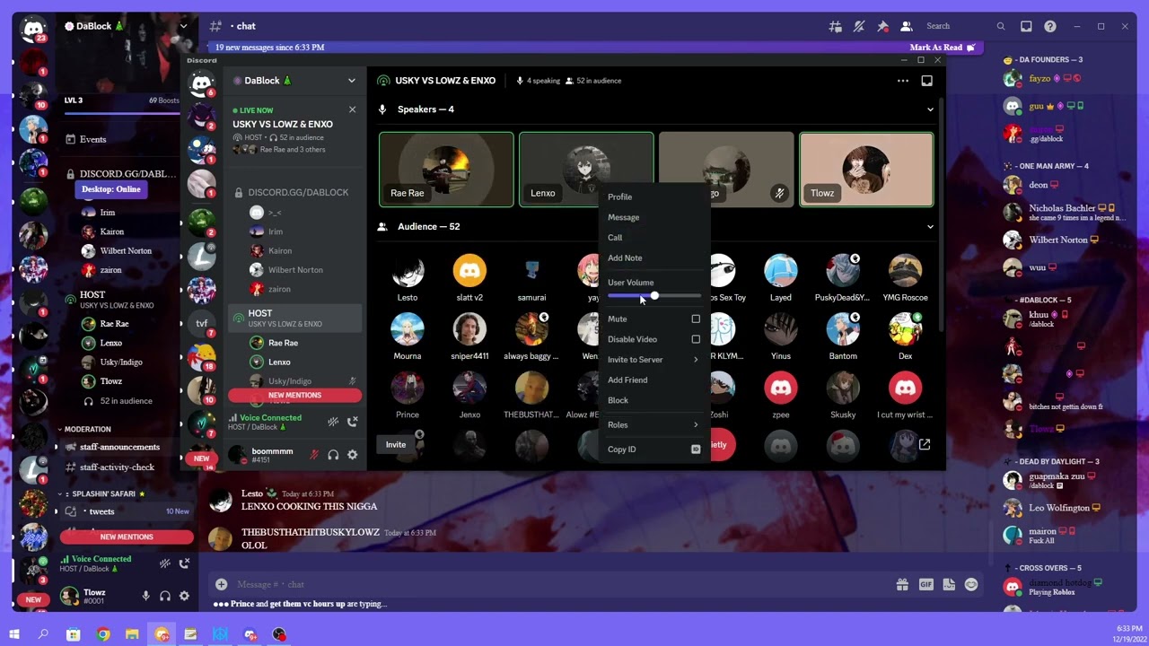This screenshot has height=646, width=1149.
Task: Open the sticker picker icon
Action: tap(949, 584)
